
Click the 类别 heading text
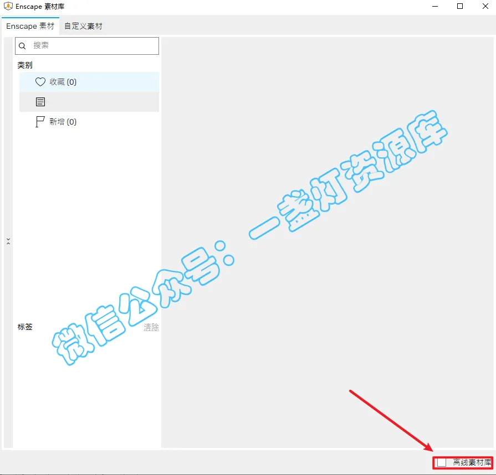(25, 65)
